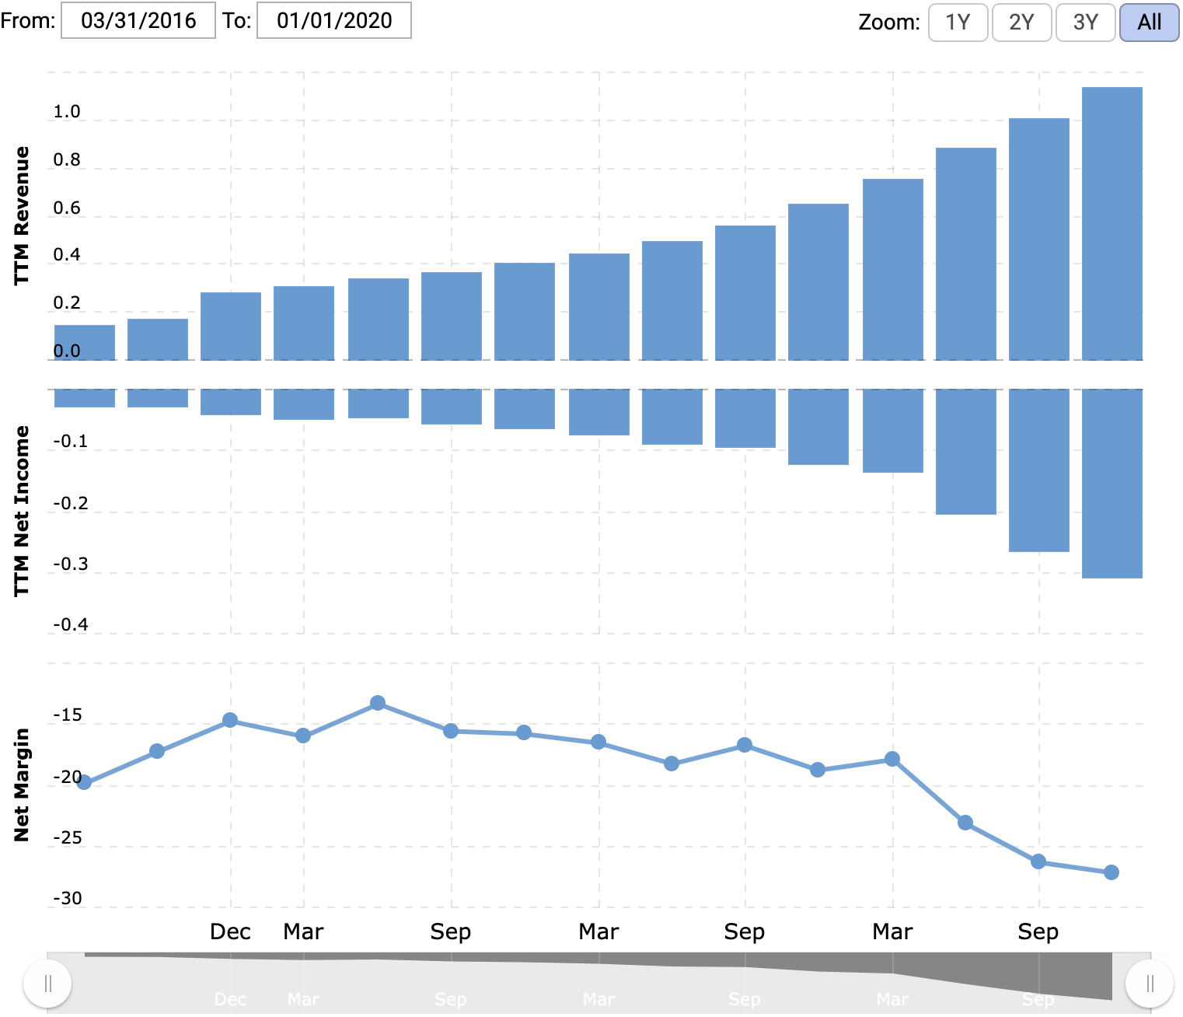Click the 'Dec' x-axis label
Viewport: 1183px width, 1017px height.
[230, 931]
